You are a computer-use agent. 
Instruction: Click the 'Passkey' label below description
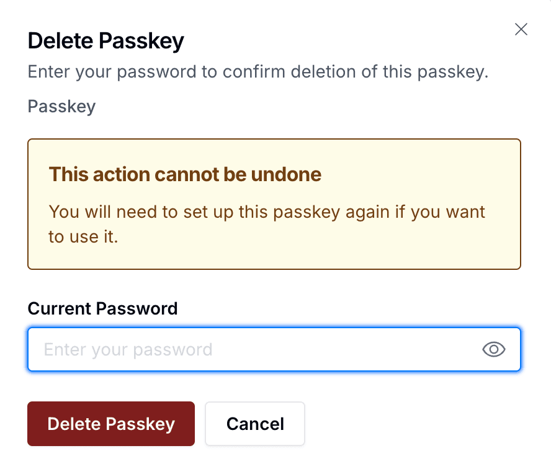pyautogui.click(x=61, y=107)
